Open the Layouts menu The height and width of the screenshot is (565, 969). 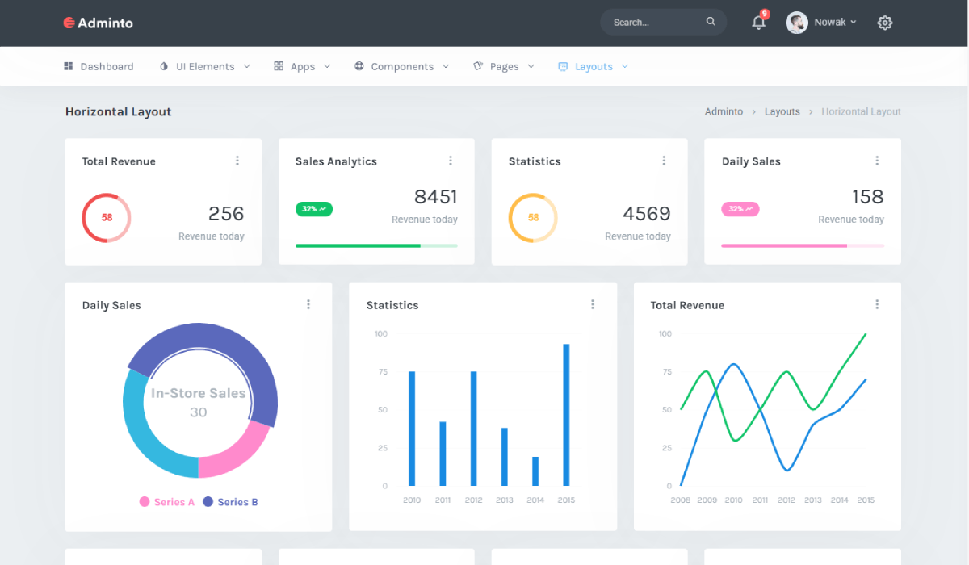(594, 66)
